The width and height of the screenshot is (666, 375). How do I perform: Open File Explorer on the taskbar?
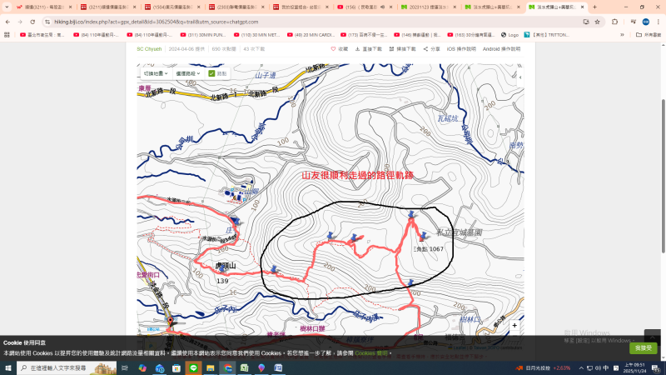coord(211,367)
